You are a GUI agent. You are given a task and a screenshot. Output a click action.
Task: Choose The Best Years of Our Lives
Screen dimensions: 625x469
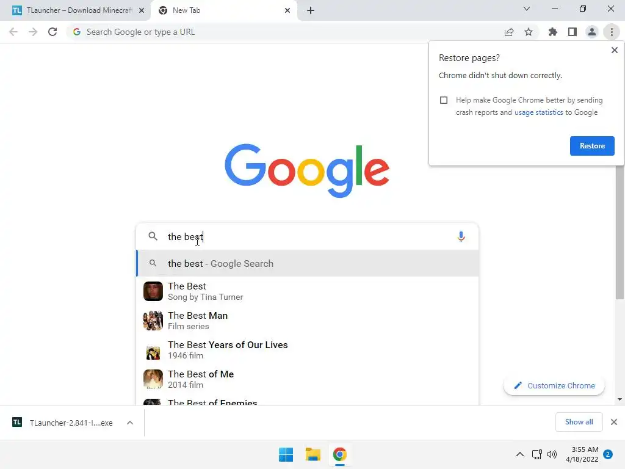coord(308,350)
